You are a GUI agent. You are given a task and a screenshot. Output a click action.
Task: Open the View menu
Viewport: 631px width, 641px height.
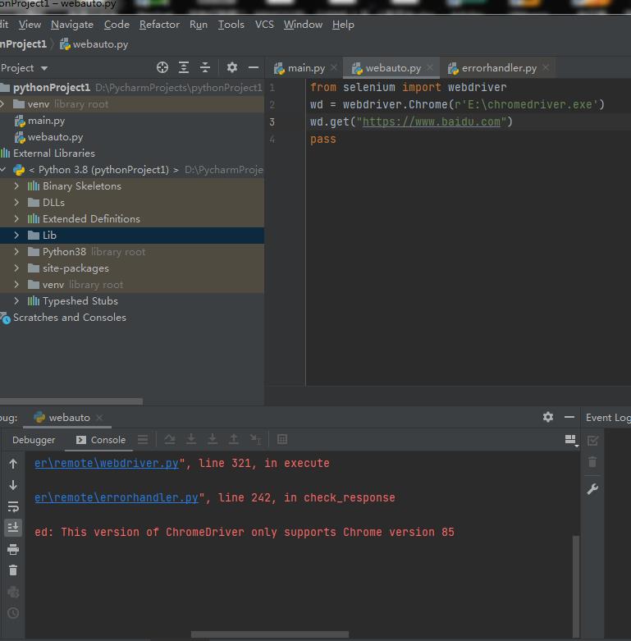pyautogui.click(x=30, y=25)
